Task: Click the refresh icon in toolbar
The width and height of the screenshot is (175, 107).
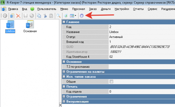Action: 5,16
